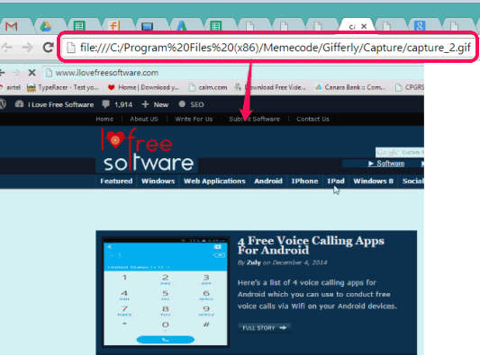Viewport: 480px width, 355px height.
Task: Click the file URL address bar
Action: (x=268, y=48)
